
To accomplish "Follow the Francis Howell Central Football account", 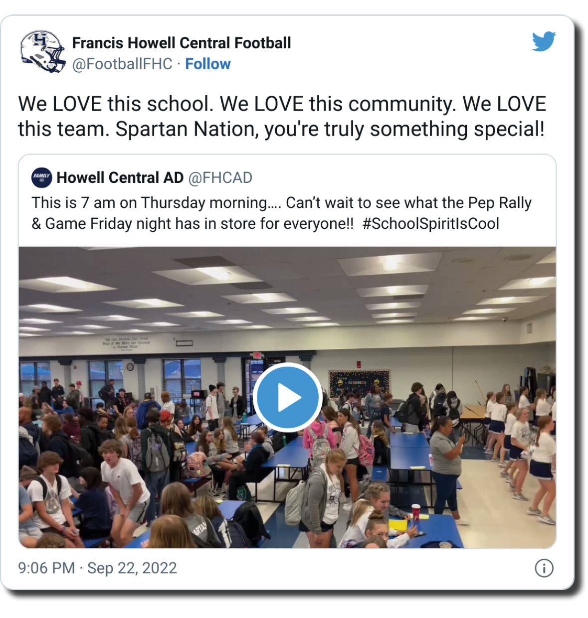I will click(207, 64).
